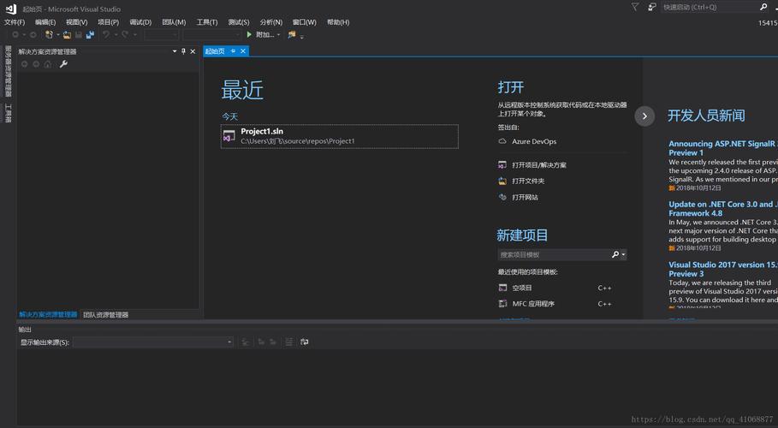Viewport: 778px width, 428px height.
Task: Click the Solution Explorer forward arrow icon
Action: point(36,64)
